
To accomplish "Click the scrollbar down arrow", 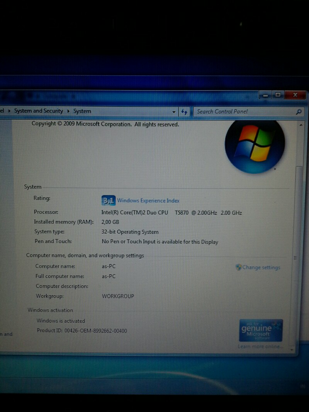I will click(292, 350).
